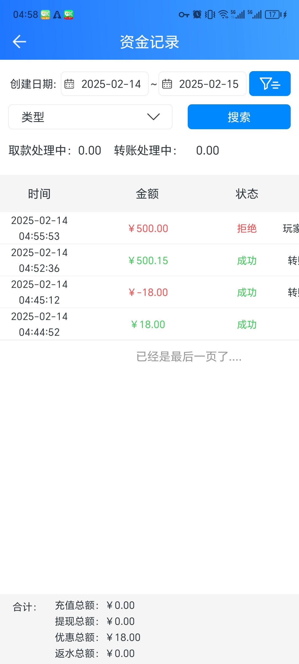
Task: Open start date picker 2025-02-14
Action: tap(111, 84)
